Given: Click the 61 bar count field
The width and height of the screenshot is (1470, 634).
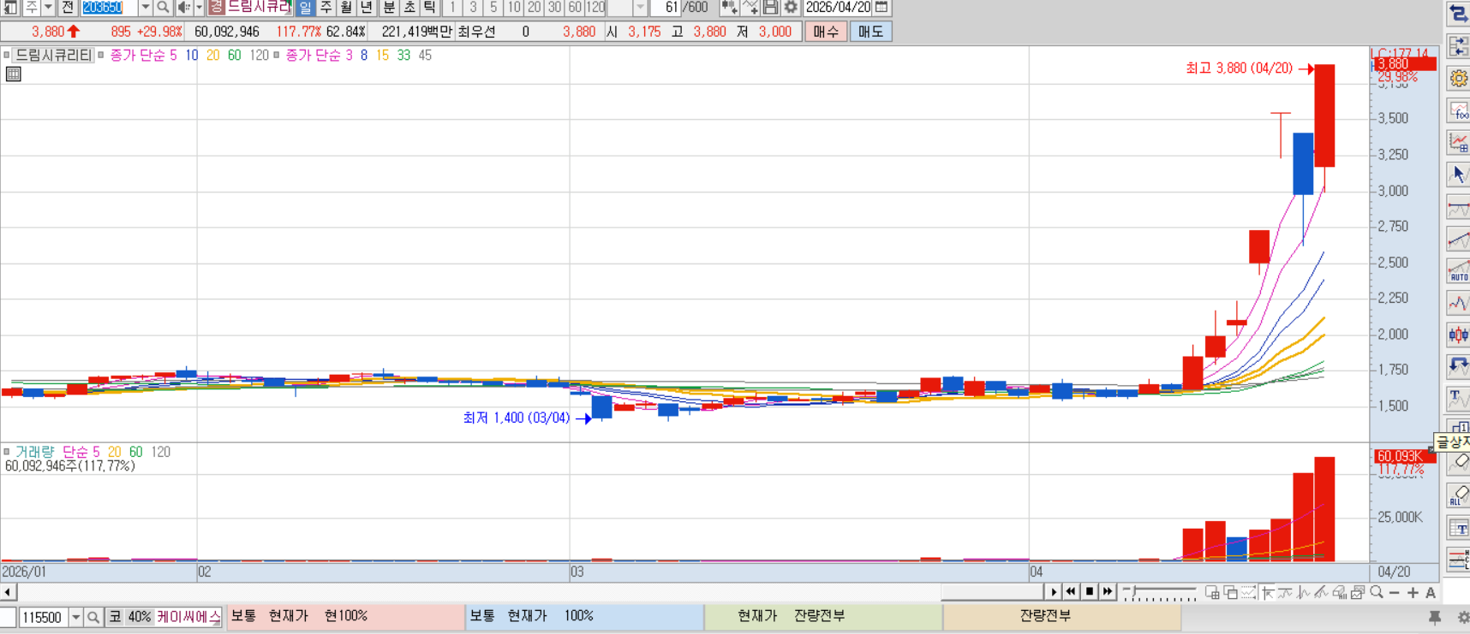Looking at the screenshot, I should click(x=666, y=8).
